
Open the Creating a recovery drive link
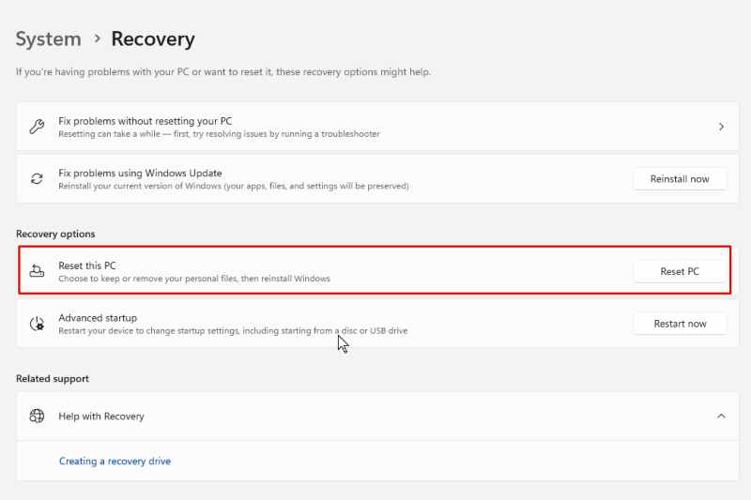pos(115,462)
